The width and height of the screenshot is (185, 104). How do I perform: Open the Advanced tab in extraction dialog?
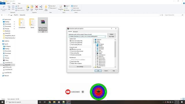tap(75, 31)
